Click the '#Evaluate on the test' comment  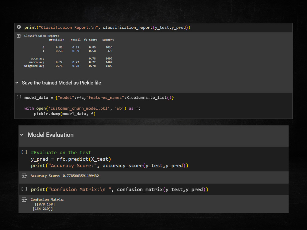[x=61, y=152]
